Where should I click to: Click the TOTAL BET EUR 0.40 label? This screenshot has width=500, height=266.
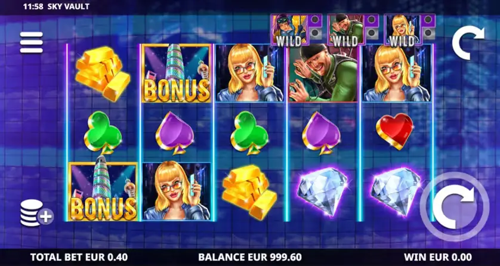[79, 257]
